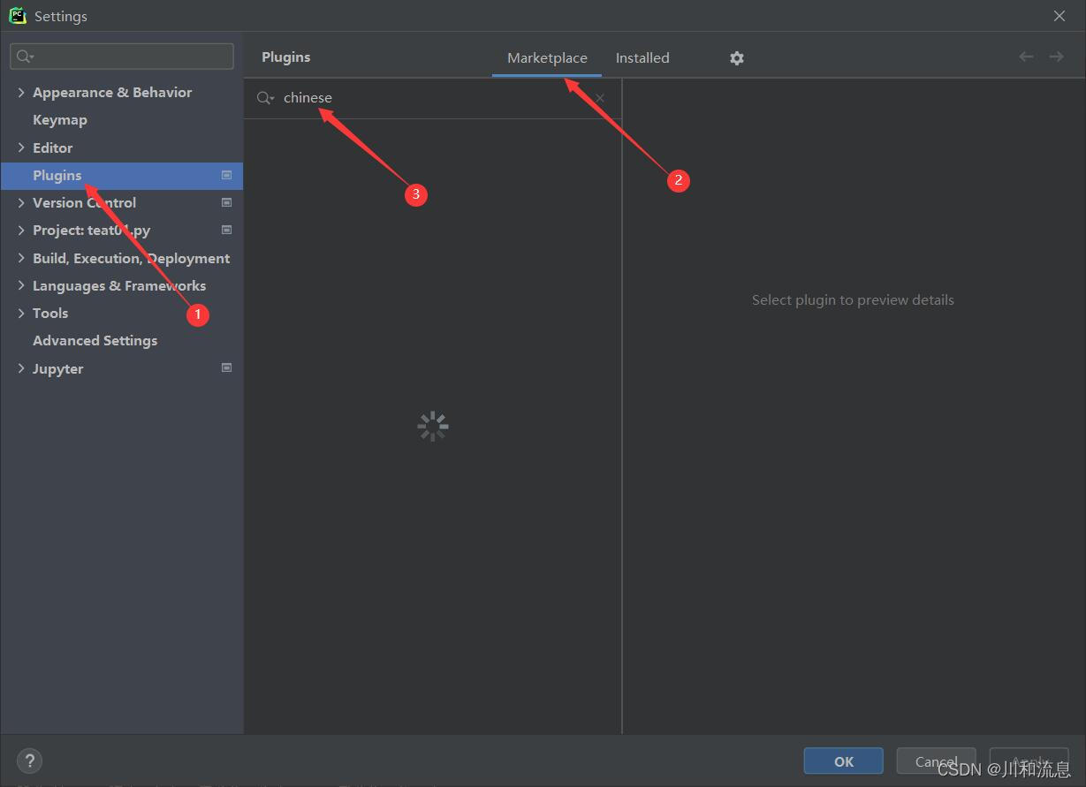Click the project-level marker beside Plugins
The image size is (1086, 787).
click(226, 175)
